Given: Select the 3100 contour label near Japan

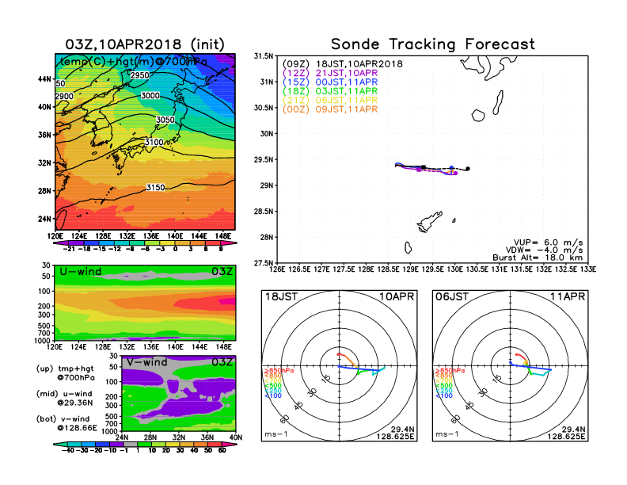Looking at the screenshot, I should point(154,142).
